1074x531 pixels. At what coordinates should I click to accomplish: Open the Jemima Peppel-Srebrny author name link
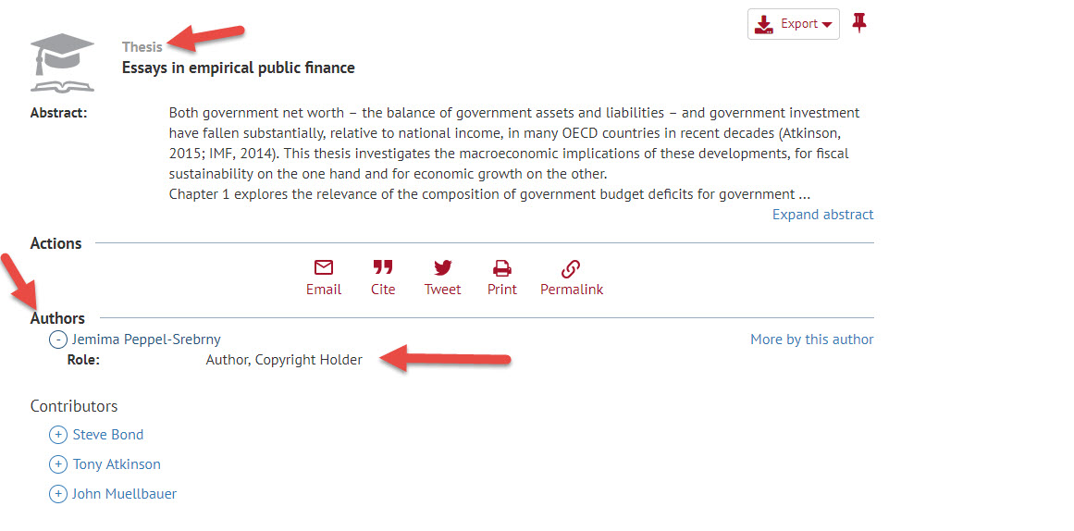tap(146, 340)
